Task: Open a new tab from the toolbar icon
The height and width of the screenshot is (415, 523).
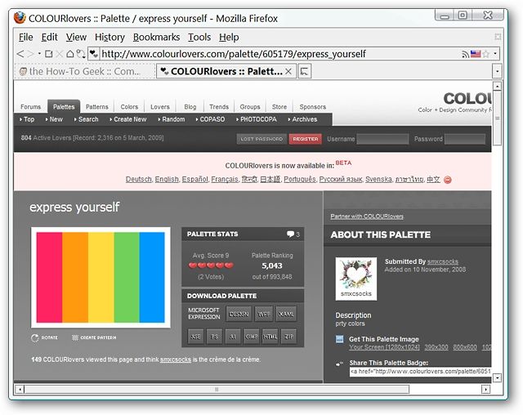Action: 49,54
